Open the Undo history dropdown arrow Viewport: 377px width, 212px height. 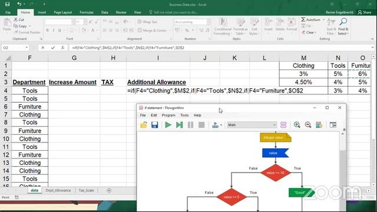coord(25,4)
